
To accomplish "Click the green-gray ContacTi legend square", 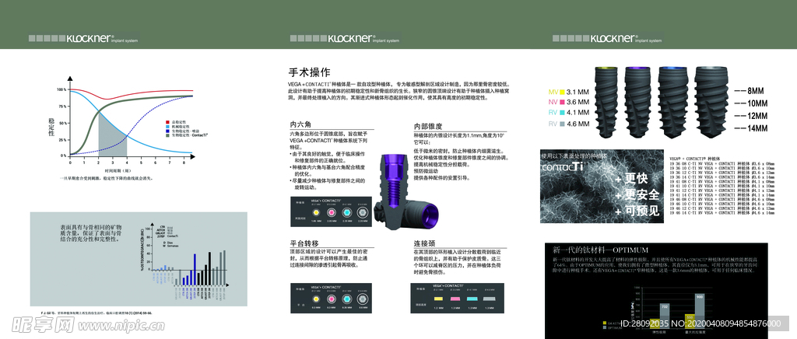I will point(168,135).
